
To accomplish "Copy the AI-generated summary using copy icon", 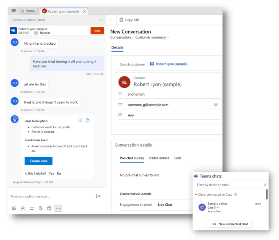I will [x=88, y=120].
